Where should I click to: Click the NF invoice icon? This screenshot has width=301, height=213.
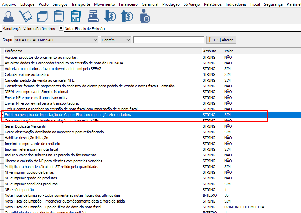pyautogui.click(x=76, y=16)
